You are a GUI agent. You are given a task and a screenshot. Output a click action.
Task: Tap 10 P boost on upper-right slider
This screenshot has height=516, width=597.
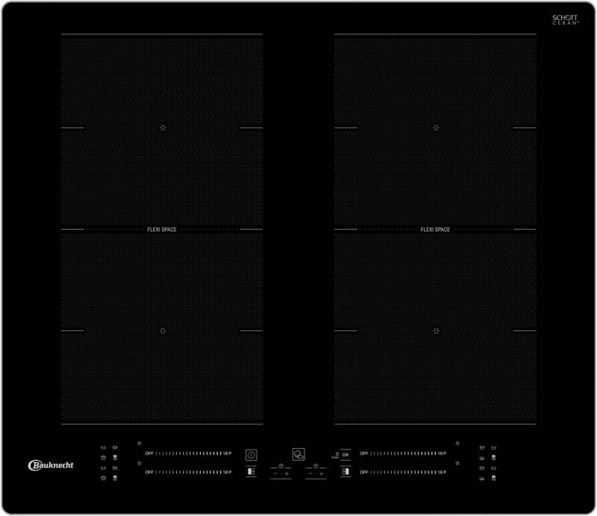click(x=442, y=453)
